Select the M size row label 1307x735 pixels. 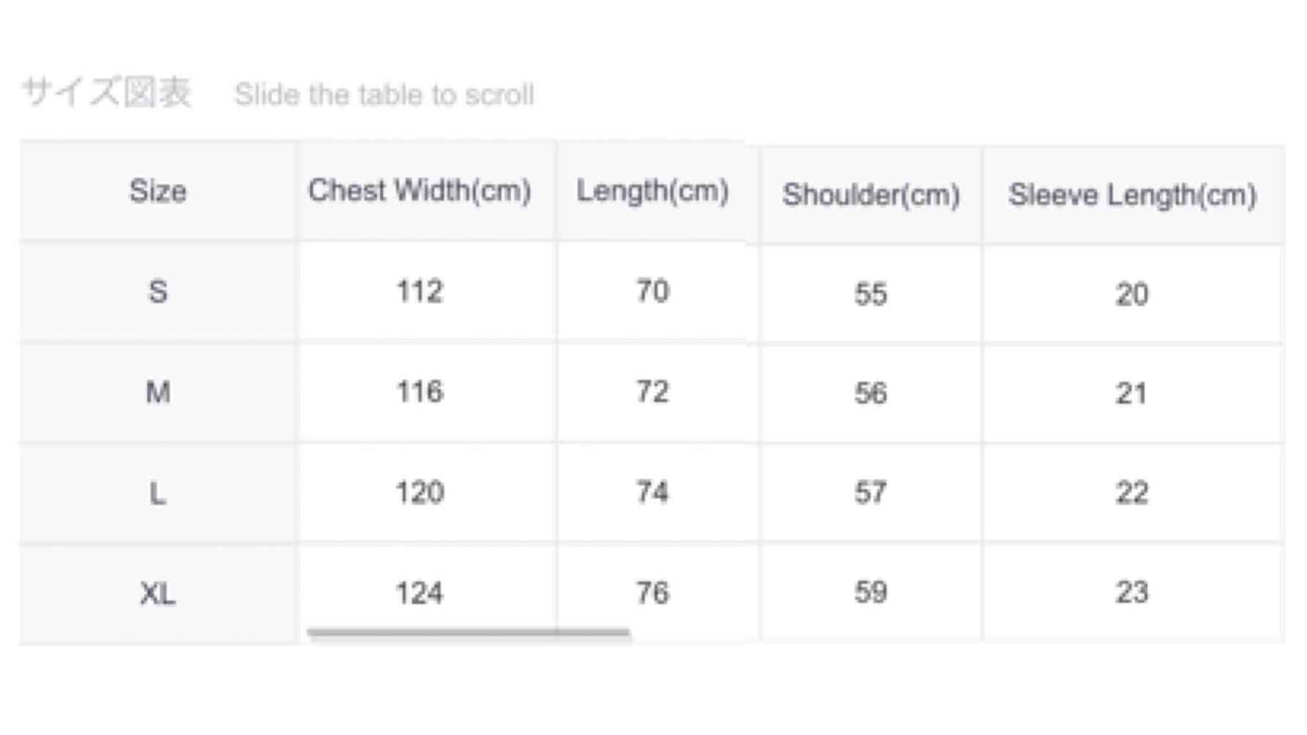point(157,393)
